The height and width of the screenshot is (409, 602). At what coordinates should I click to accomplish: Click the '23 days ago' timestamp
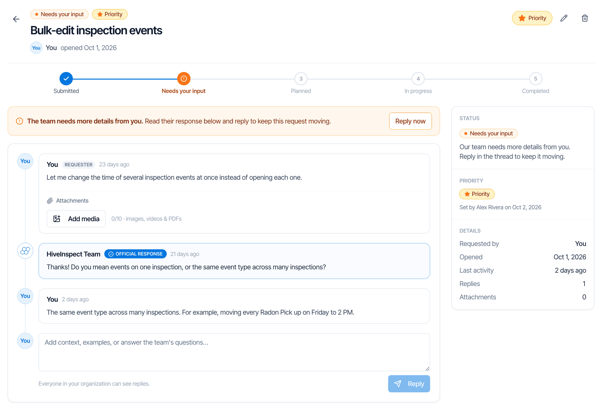tap(114, 164)
